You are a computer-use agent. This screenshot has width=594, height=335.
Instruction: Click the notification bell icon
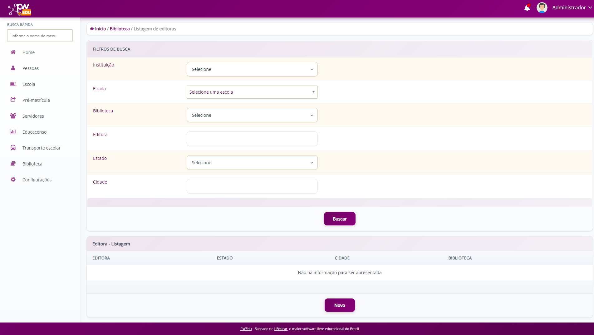[527, 8]
